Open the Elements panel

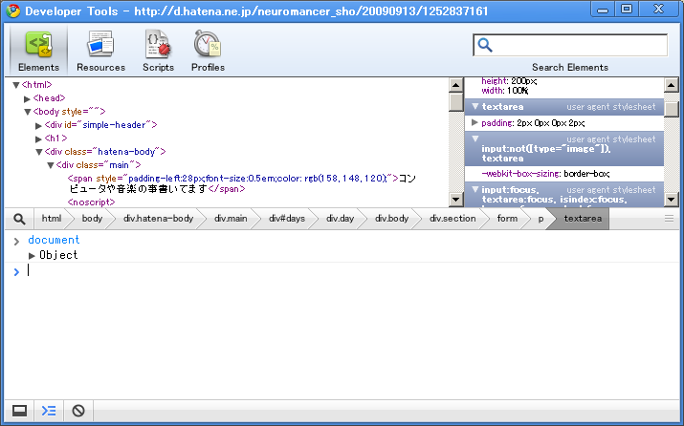(38, 51)
